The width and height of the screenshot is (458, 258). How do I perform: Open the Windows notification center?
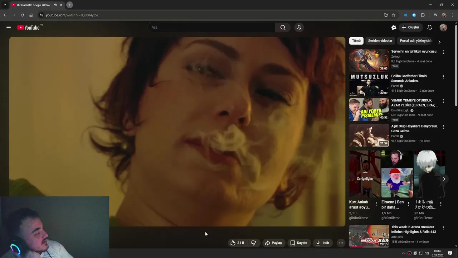tap(450, 253)
